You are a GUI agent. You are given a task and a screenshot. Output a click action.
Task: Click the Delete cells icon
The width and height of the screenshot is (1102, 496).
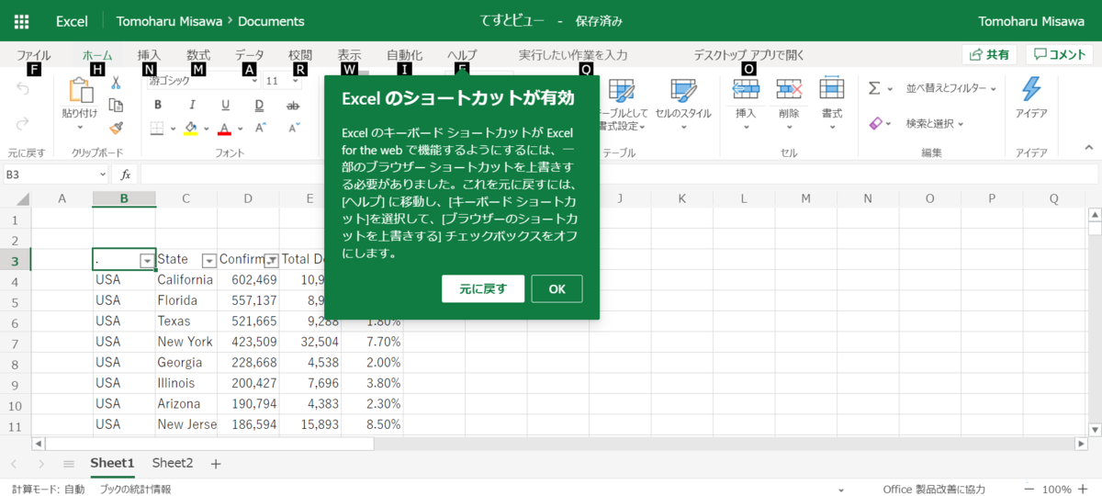[x=789, y=89]
